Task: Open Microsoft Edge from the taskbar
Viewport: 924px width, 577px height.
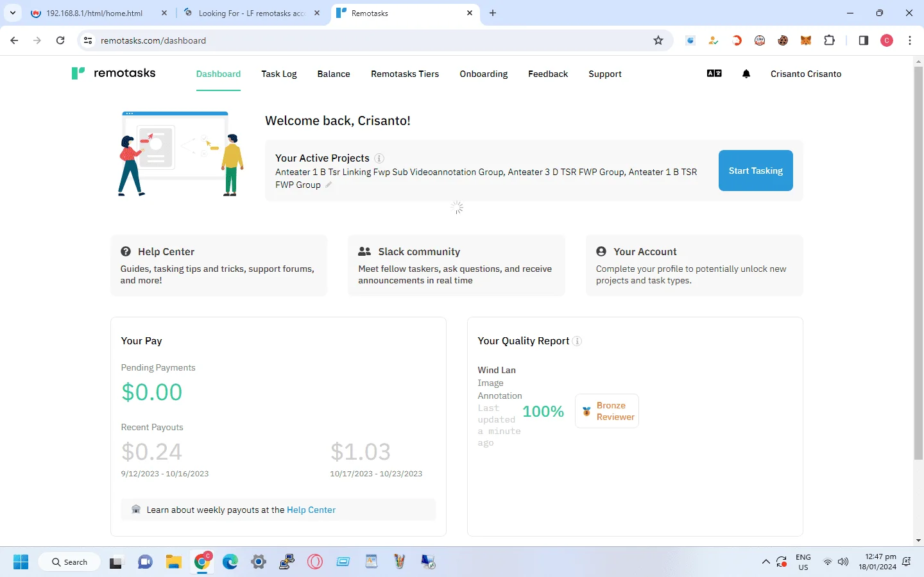Action: 230,562
